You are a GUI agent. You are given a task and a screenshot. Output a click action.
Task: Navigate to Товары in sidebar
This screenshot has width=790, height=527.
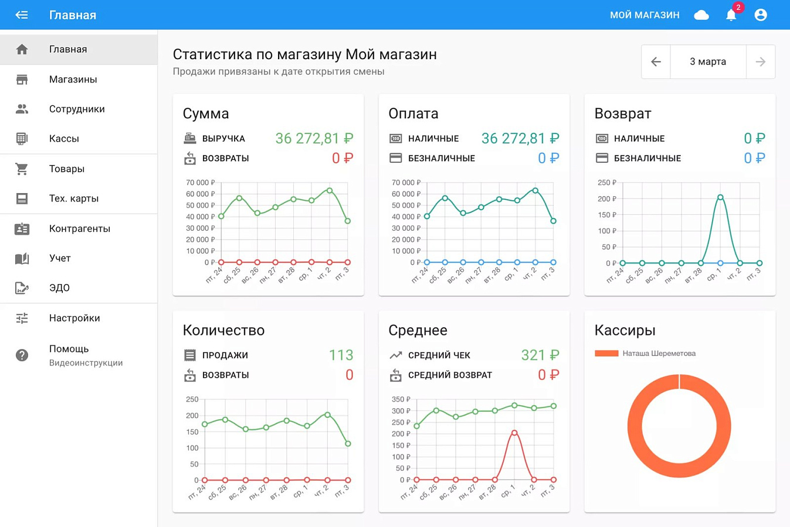point(79,169)
